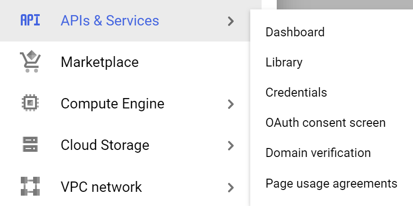Click the APIs & Services label
Image resolution: width=413 pixels, height=206 pixels.
pyautogui.click(x=110, y=20)
